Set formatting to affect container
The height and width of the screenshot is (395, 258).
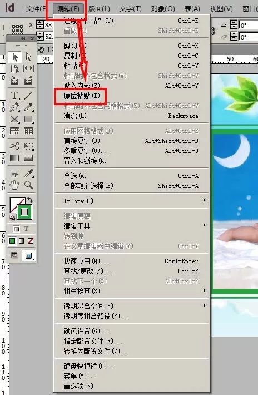pos(16,229)
